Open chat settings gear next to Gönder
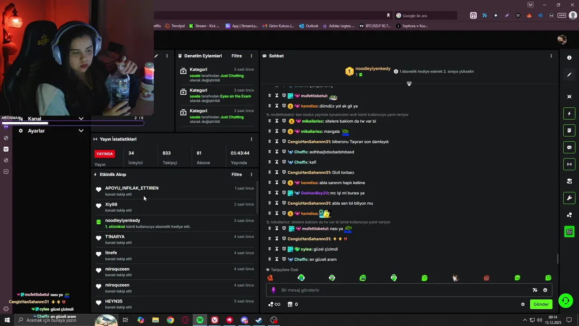579x326 pixels. pyautogui.click(x=523, y=304)
